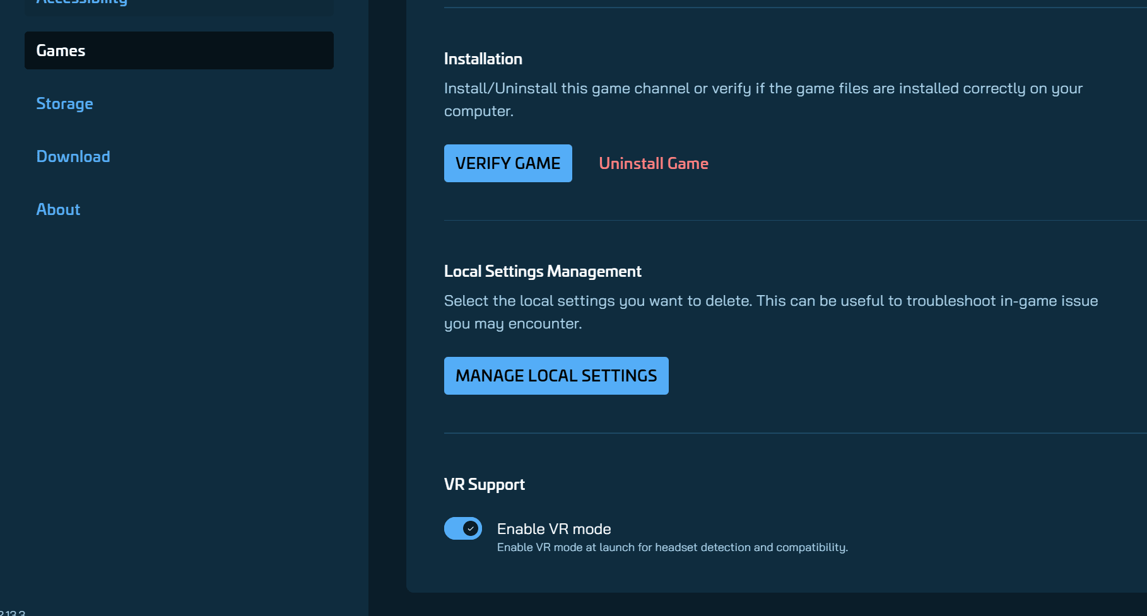
Task: Open the Storage settings section
Action: [x=64, y=103]
